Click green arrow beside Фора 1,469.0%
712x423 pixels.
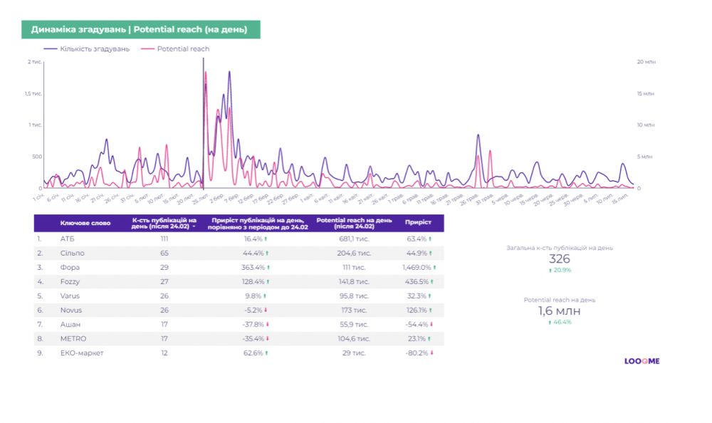(434, 267)
